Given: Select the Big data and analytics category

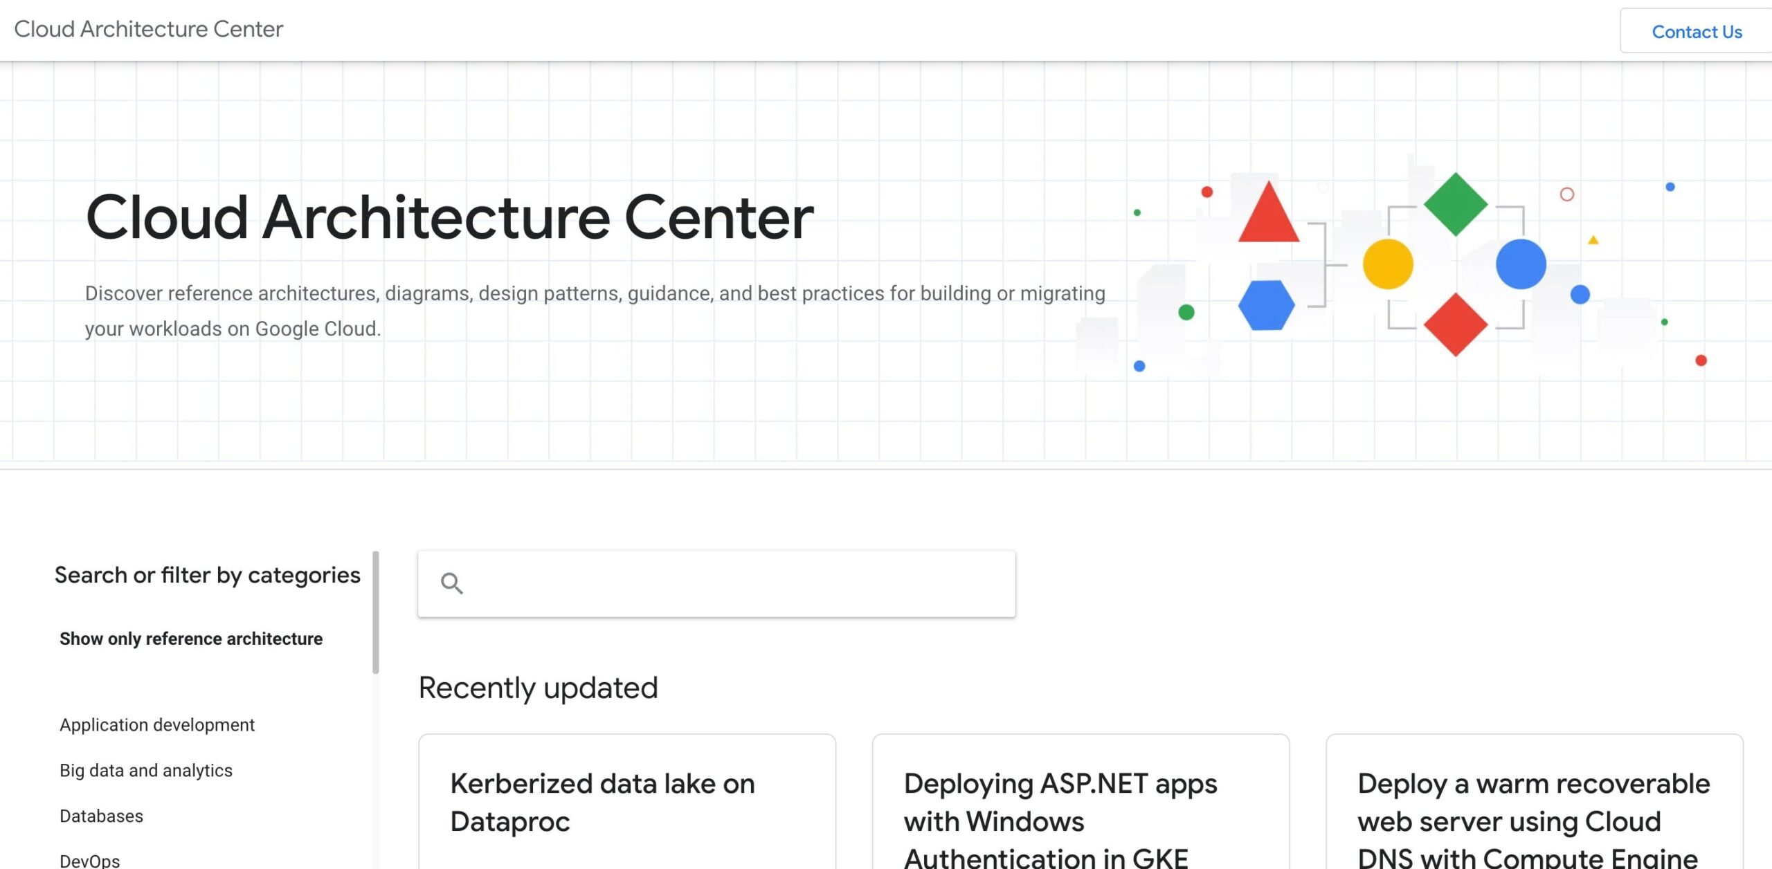Looking at the screenshot, I should tap(146, 770).
